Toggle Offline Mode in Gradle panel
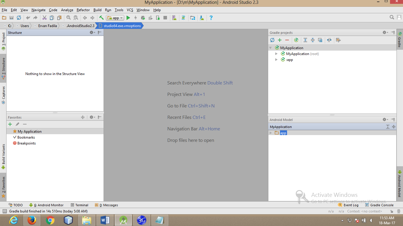This screenshot has height=226, width=403. coord(329,40)
